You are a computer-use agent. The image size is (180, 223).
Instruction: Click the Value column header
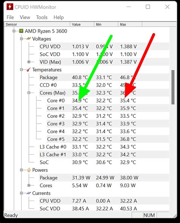[82, 24]
